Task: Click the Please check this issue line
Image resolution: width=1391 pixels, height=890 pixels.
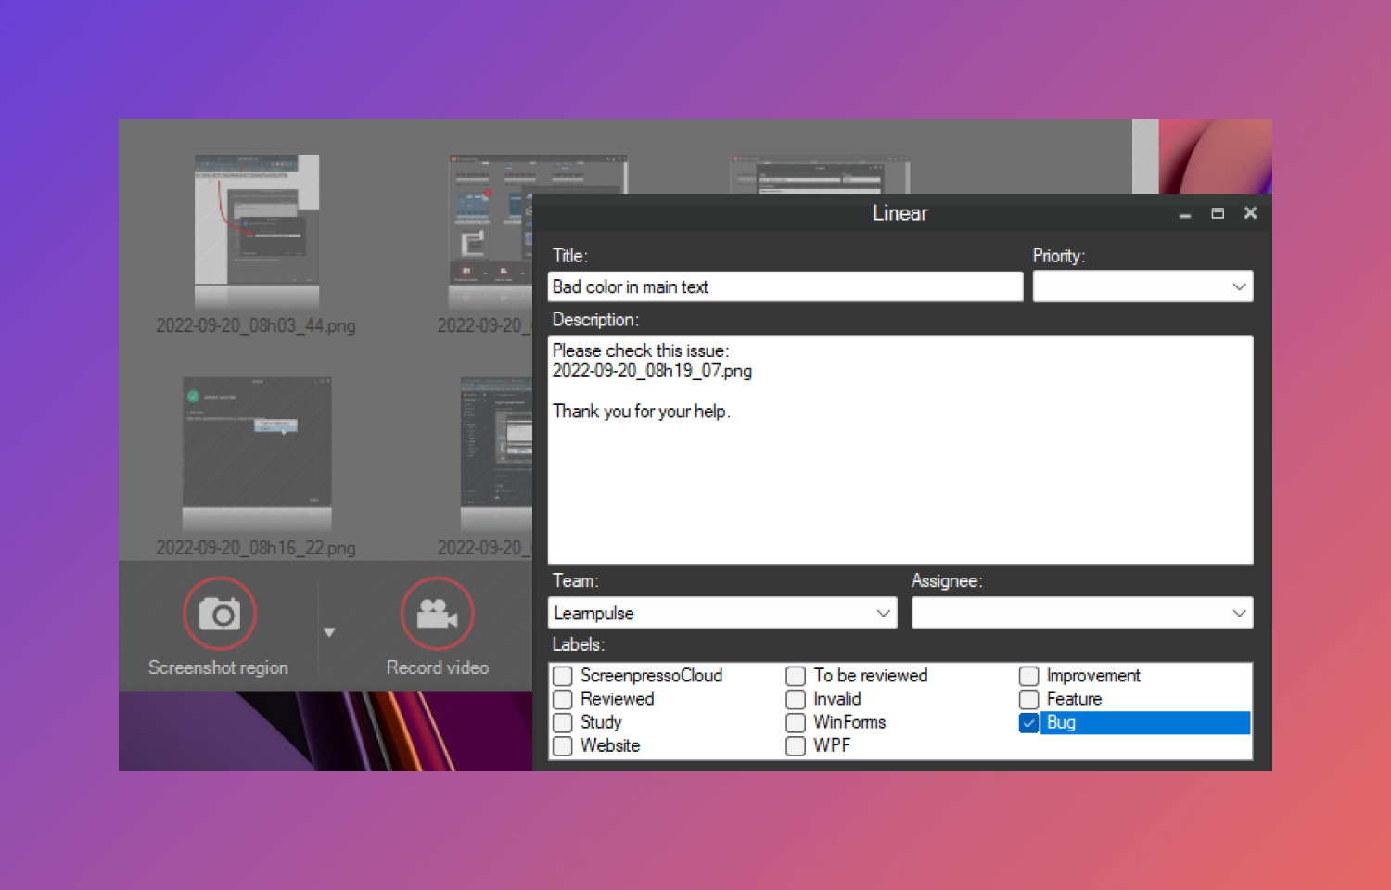Action: tap(641, 350)
